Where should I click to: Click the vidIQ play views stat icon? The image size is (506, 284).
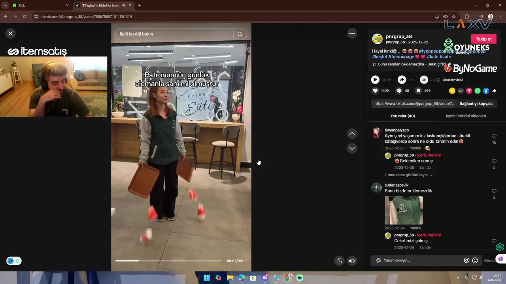click(x=375, y=80)
